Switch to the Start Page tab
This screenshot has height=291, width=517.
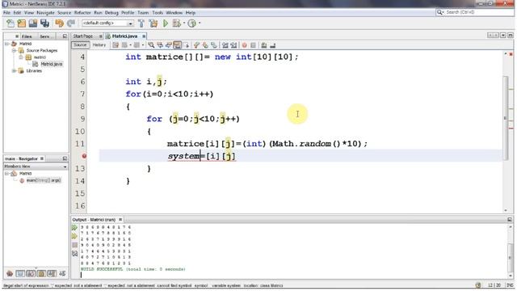83,36
